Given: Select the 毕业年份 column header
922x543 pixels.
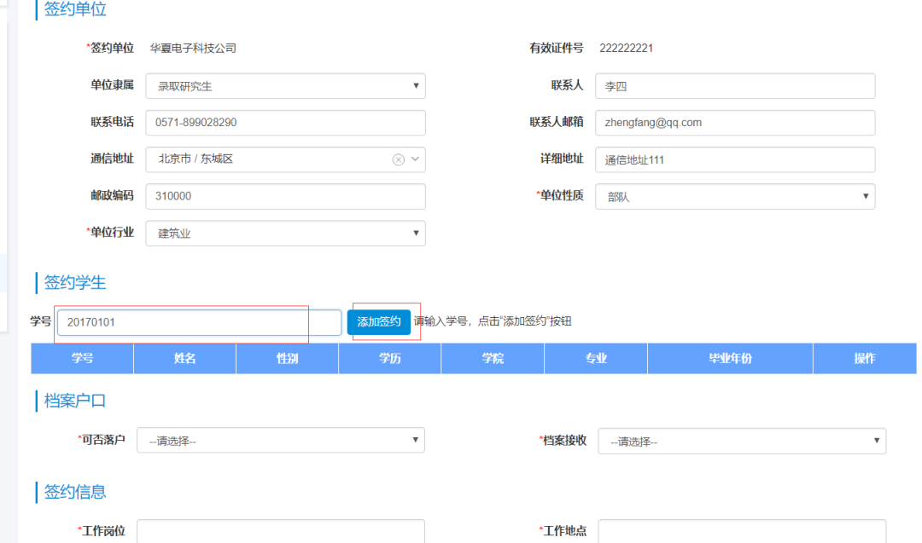Looking at the screenshot, I should coord(730,359).
